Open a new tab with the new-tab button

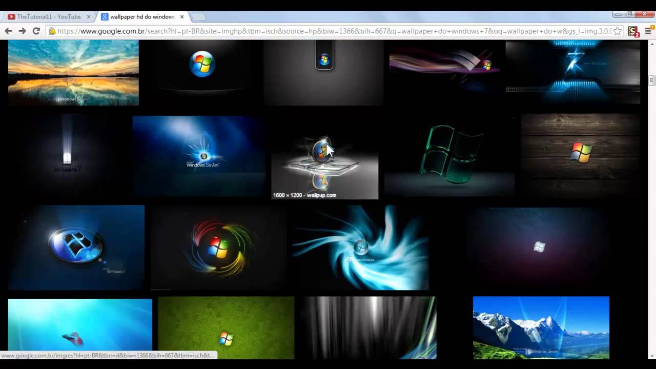[x=198, y=17]
